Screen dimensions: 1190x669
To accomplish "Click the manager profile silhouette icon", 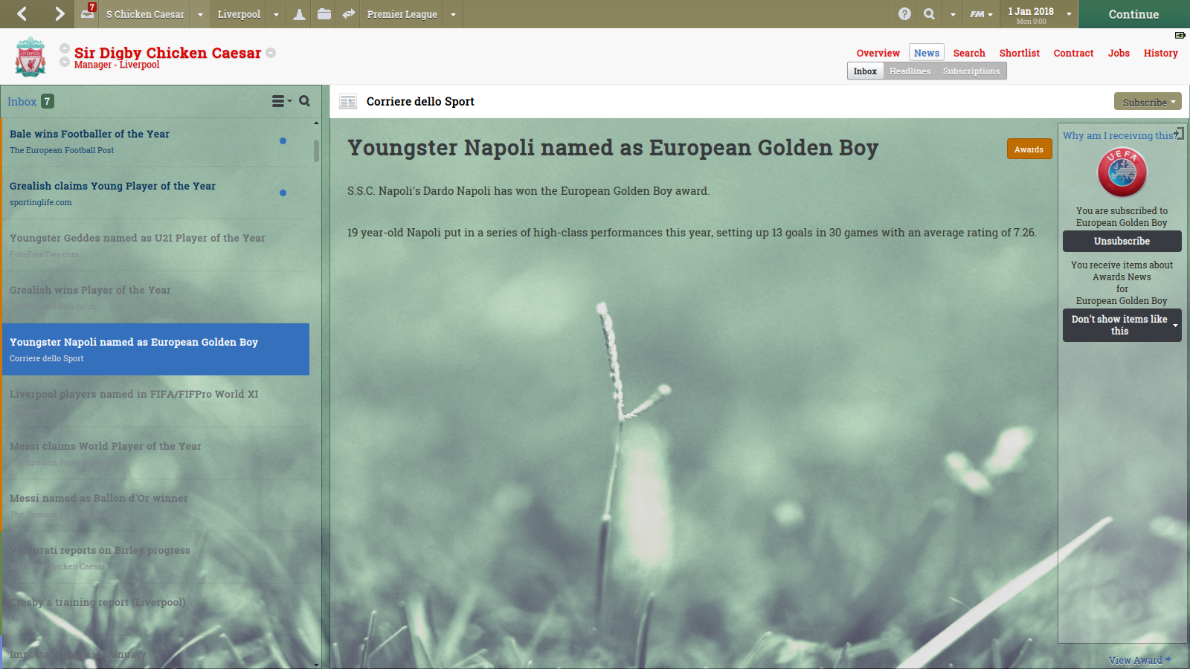I will tap(299, 14).
